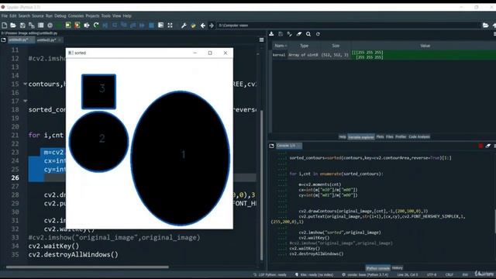The image size is (496, 279).
Task: Open the working directory path field
Action: tap(348, 26)
